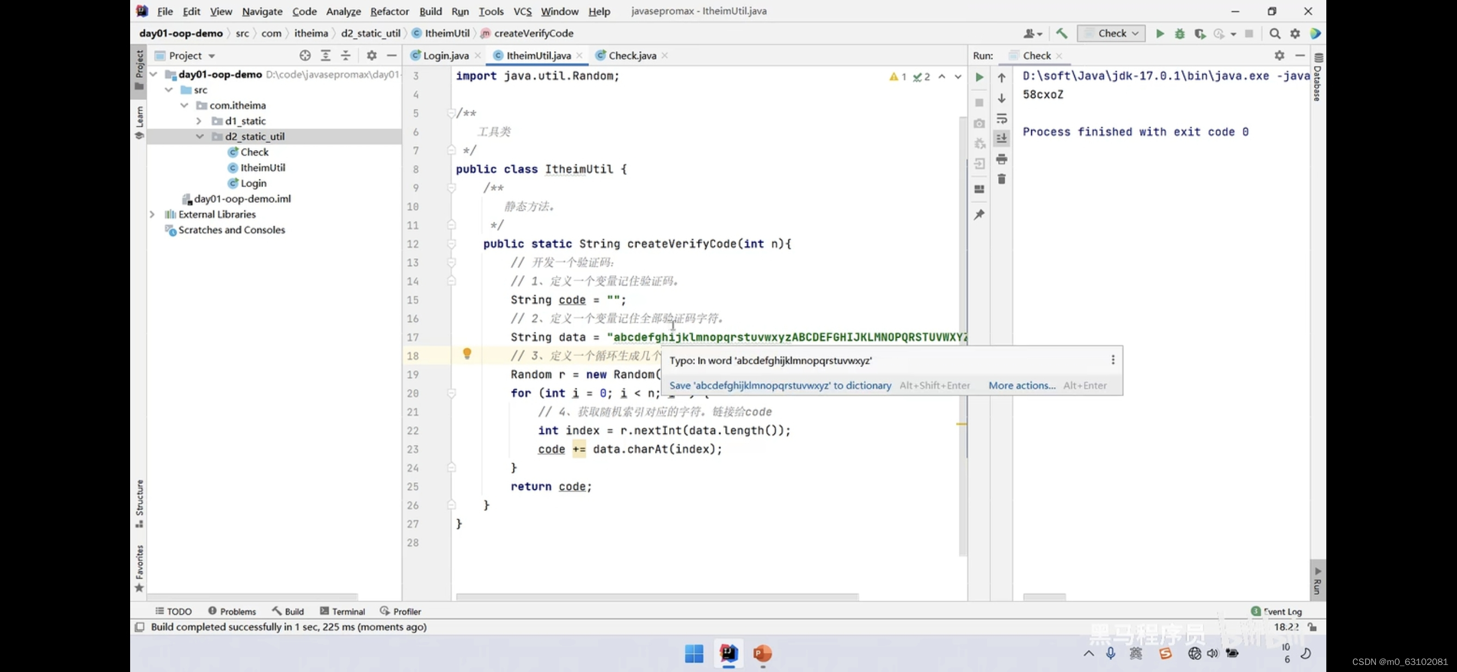
Task: Click the Build project hammer icon
Action: click(x=1062, y=33)
